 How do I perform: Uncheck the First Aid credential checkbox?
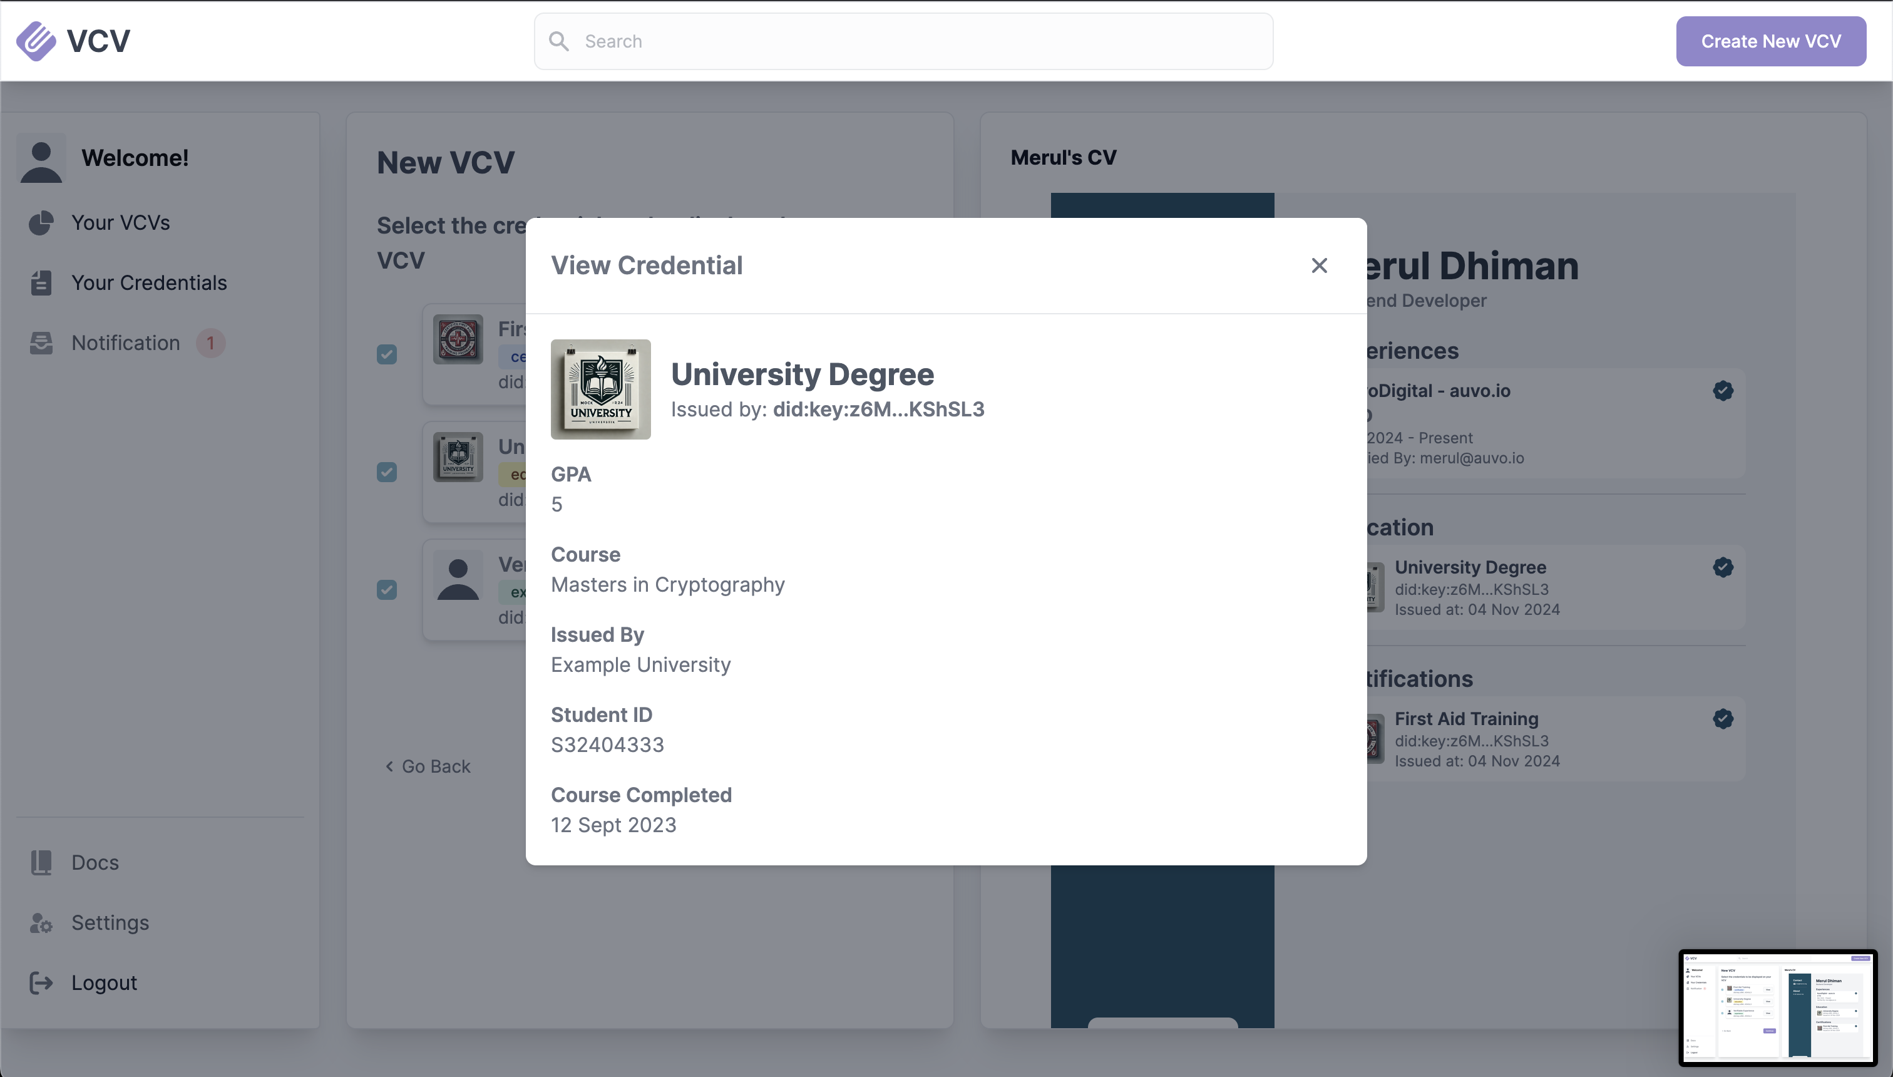[x=387, y=354]
